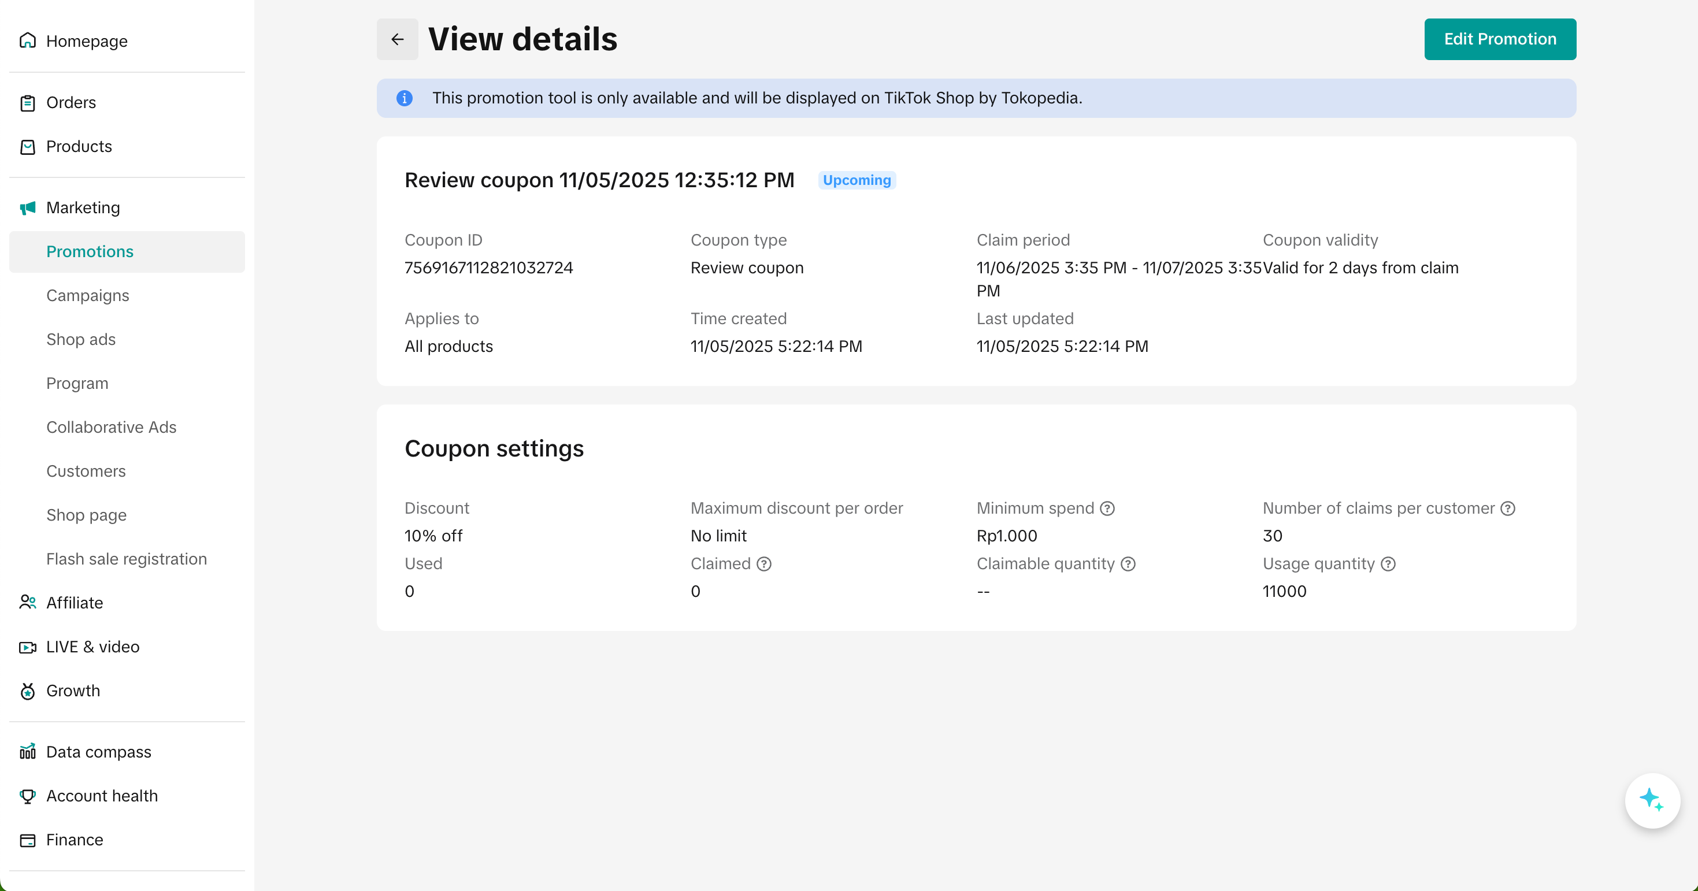Click help icon next to Usage quantity
Image resolution: width=1698 pixels, height=891 pixels.
click(x=1388, y=563)
